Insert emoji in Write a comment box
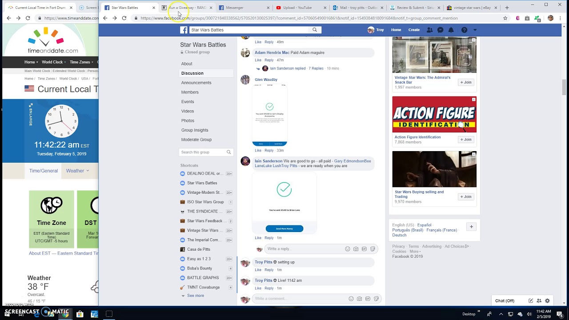The height and width of the screenshot is (320, 569). tap(351, 299)
